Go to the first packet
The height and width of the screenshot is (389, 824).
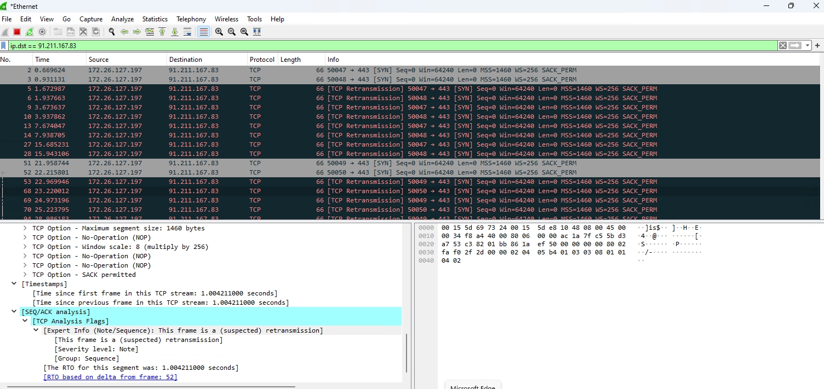162,32
